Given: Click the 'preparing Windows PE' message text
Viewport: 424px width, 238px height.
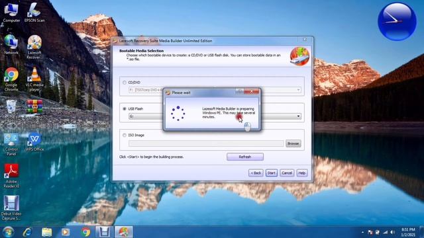Looking at the screenshot, I should click(229, 113).
